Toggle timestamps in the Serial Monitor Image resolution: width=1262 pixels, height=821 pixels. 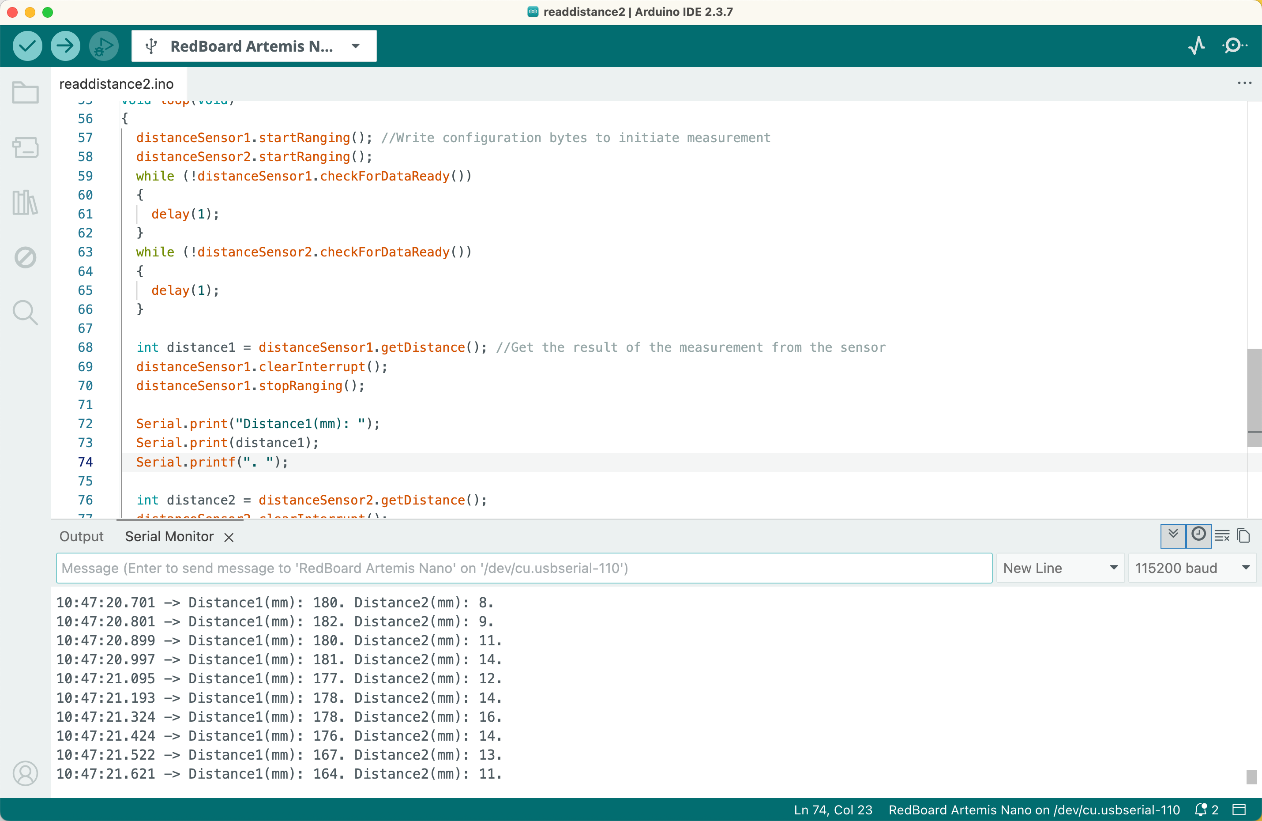pyautogui.click(x=1198, y=536)
